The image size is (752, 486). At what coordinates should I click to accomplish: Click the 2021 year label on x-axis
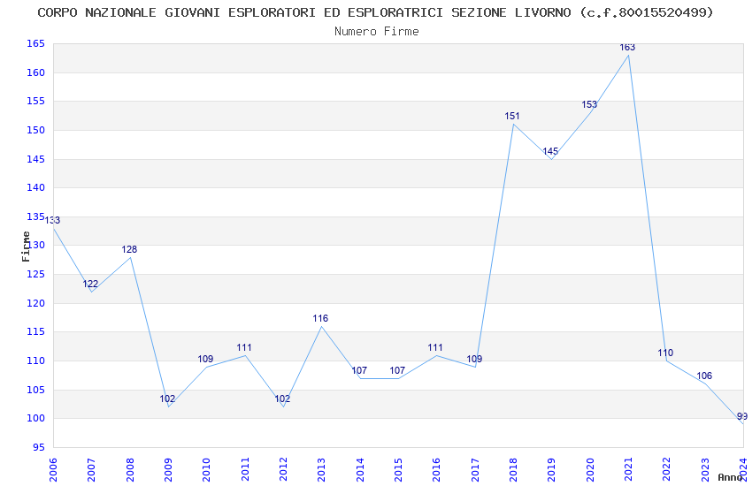coord(628,470)
